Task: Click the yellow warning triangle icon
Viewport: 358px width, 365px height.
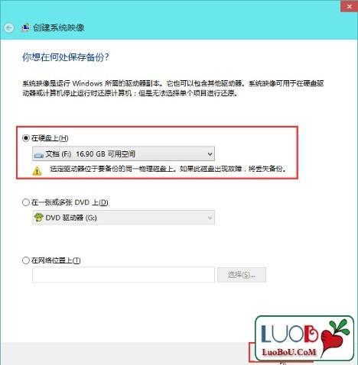Action: tap(37, 170)
